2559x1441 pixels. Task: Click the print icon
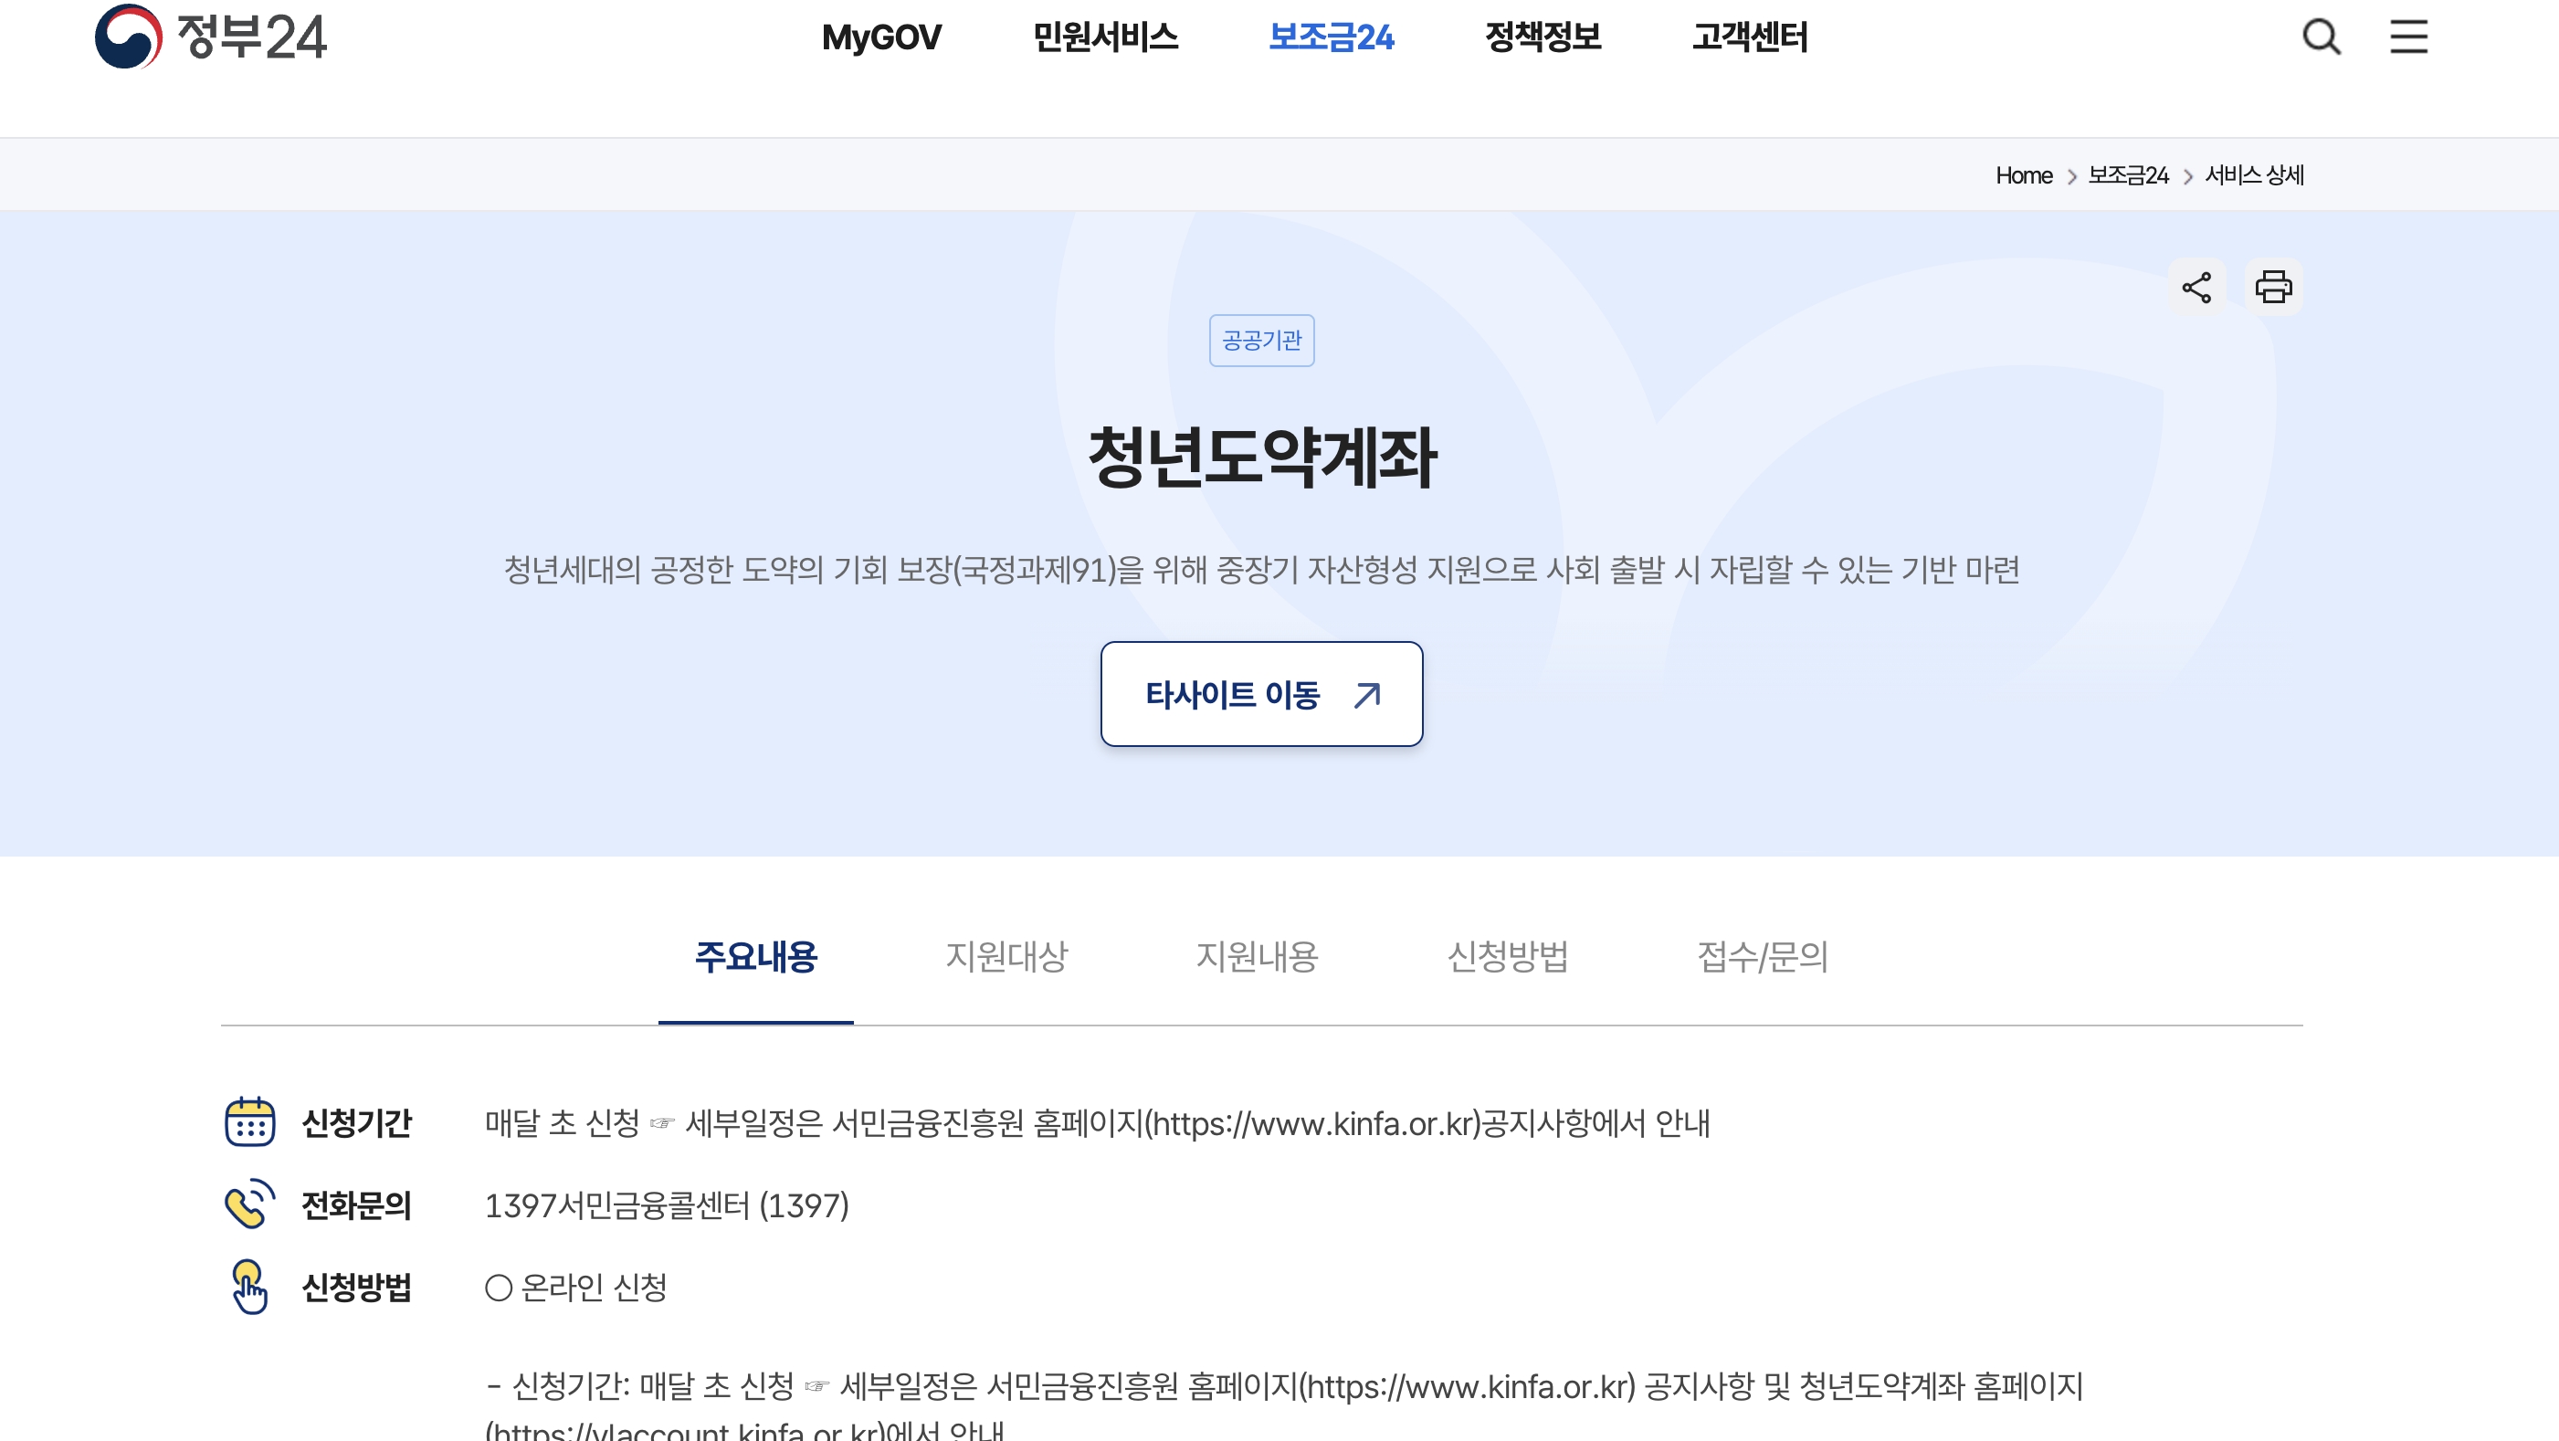click(x=2273, y=288)
